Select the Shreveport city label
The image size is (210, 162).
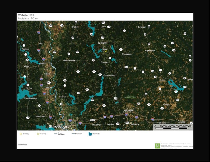coord(59,126)
